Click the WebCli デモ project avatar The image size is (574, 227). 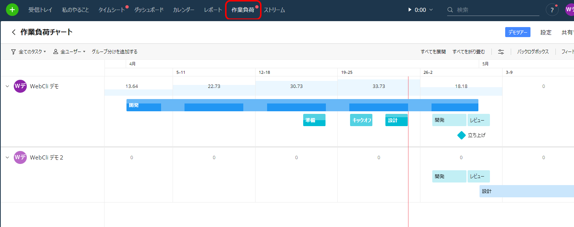pos(20,86)
